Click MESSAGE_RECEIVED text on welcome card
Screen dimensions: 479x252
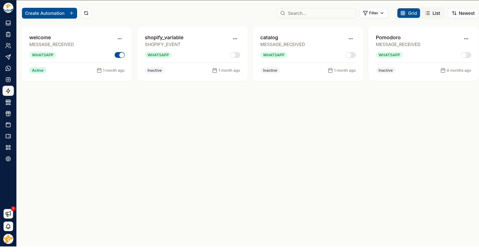click(51, 45)
